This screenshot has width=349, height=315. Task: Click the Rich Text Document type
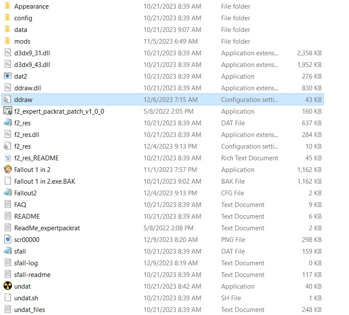click(x=250, y=158)
